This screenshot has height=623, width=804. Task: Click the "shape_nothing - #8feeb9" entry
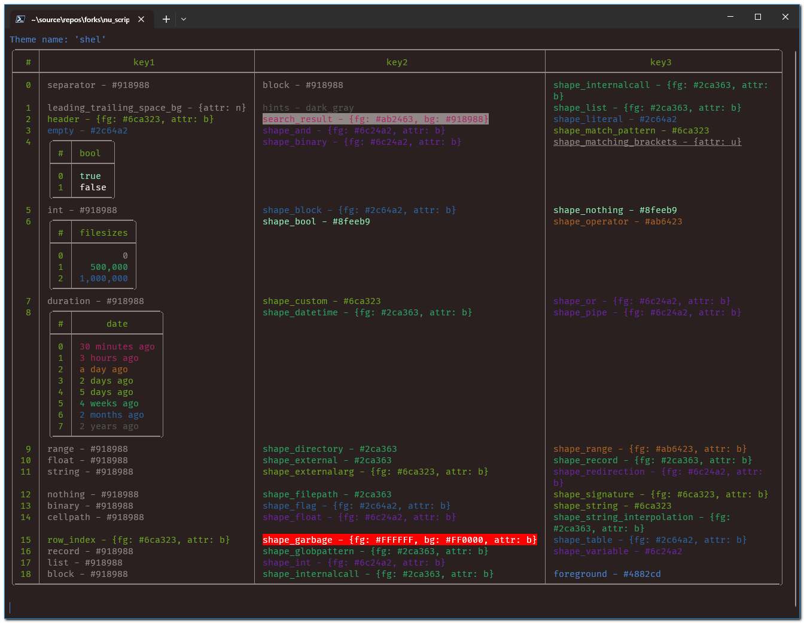616,210
